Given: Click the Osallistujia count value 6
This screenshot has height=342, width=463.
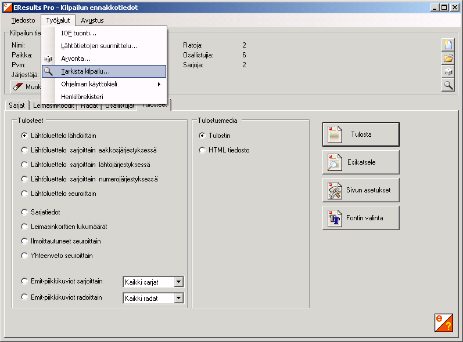Looking at the screenshot, I should 244,55.
